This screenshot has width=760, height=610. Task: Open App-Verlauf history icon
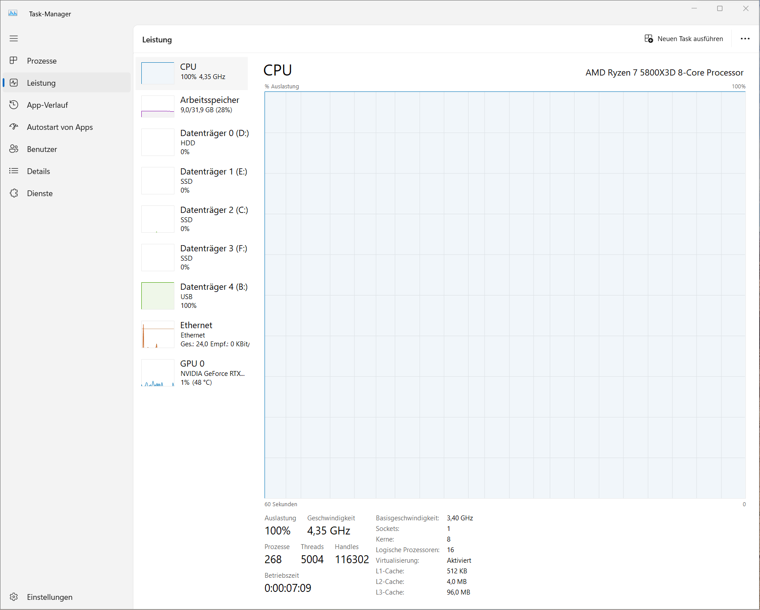tap(14, 105)
